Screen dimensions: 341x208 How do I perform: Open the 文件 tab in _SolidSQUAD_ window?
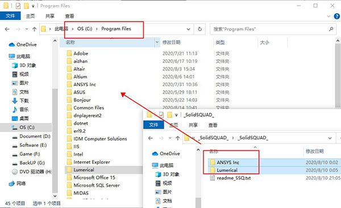coord(153,125)
